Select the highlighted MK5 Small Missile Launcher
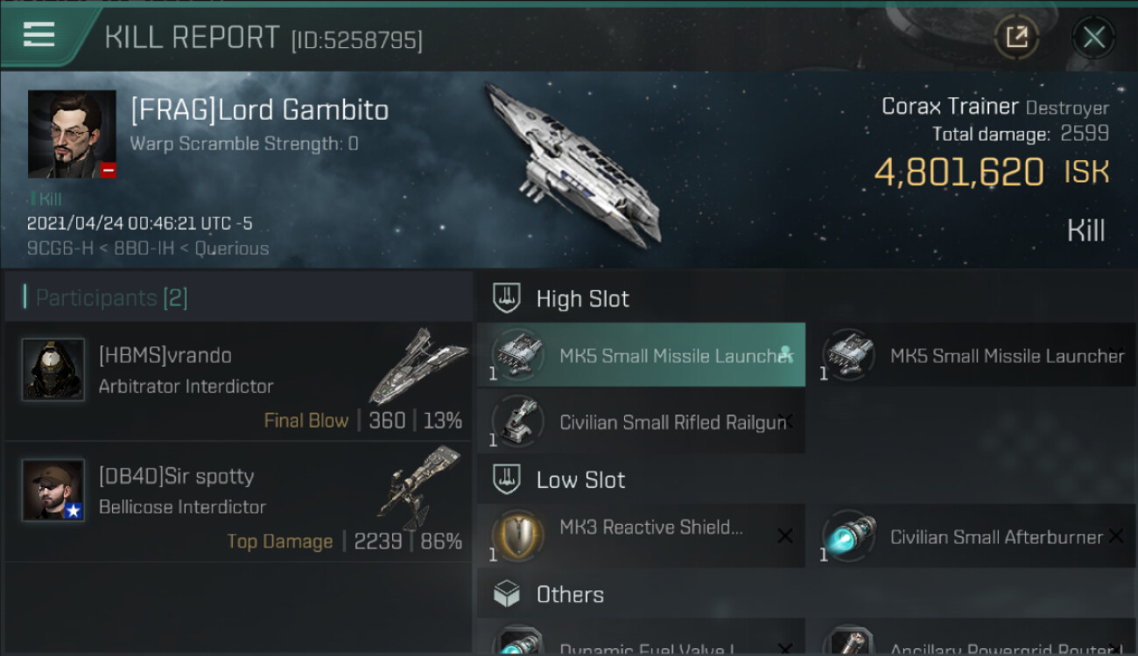1138x656 pixels. point(641,355)
